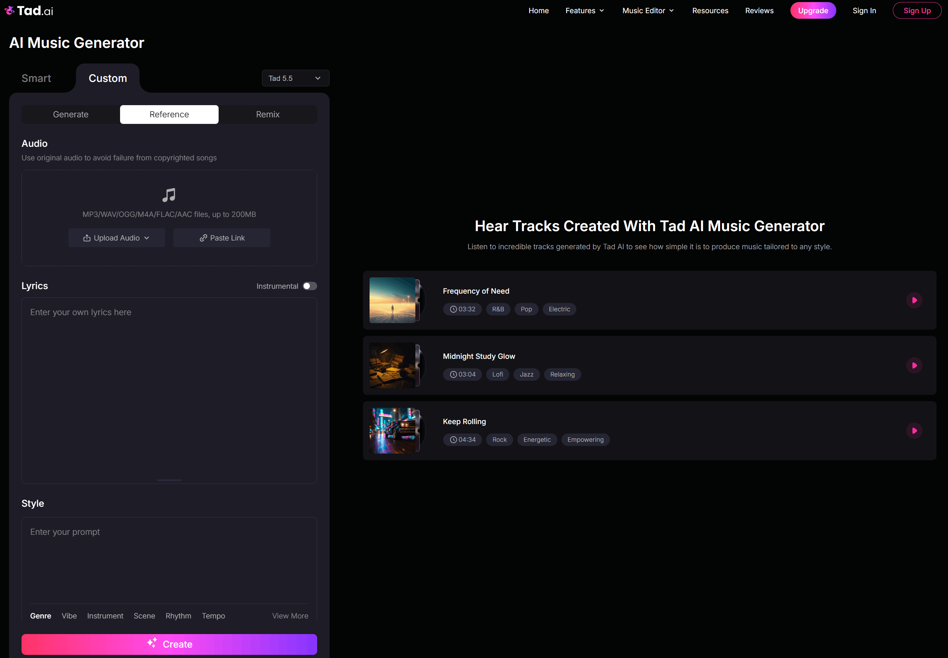The height and width of the screenshot is (658, 948).
Task: Open the Tad 5.5 model dropdown
Action: pyautogui.click(x=296, y=78)
